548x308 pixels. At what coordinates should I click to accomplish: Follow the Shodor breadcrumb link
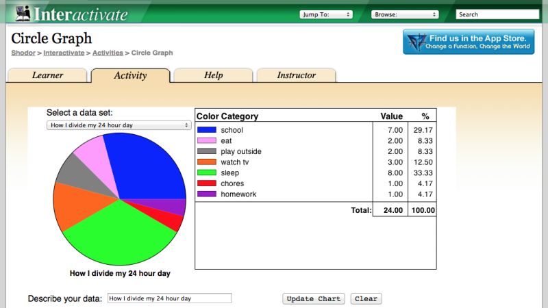[x=23, y=53]
